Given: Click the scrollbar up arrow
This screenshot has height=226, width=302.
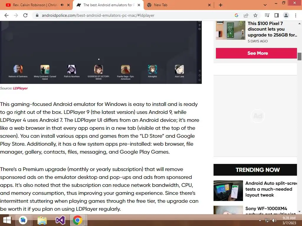Looking at the screenshot, I should 299,24.
